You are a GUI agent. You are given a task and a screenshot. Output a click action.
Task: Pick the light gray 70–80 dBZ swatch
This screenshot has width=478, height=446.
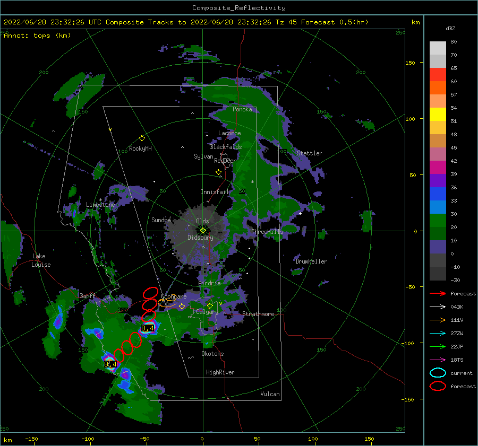(x=438, y=48)
